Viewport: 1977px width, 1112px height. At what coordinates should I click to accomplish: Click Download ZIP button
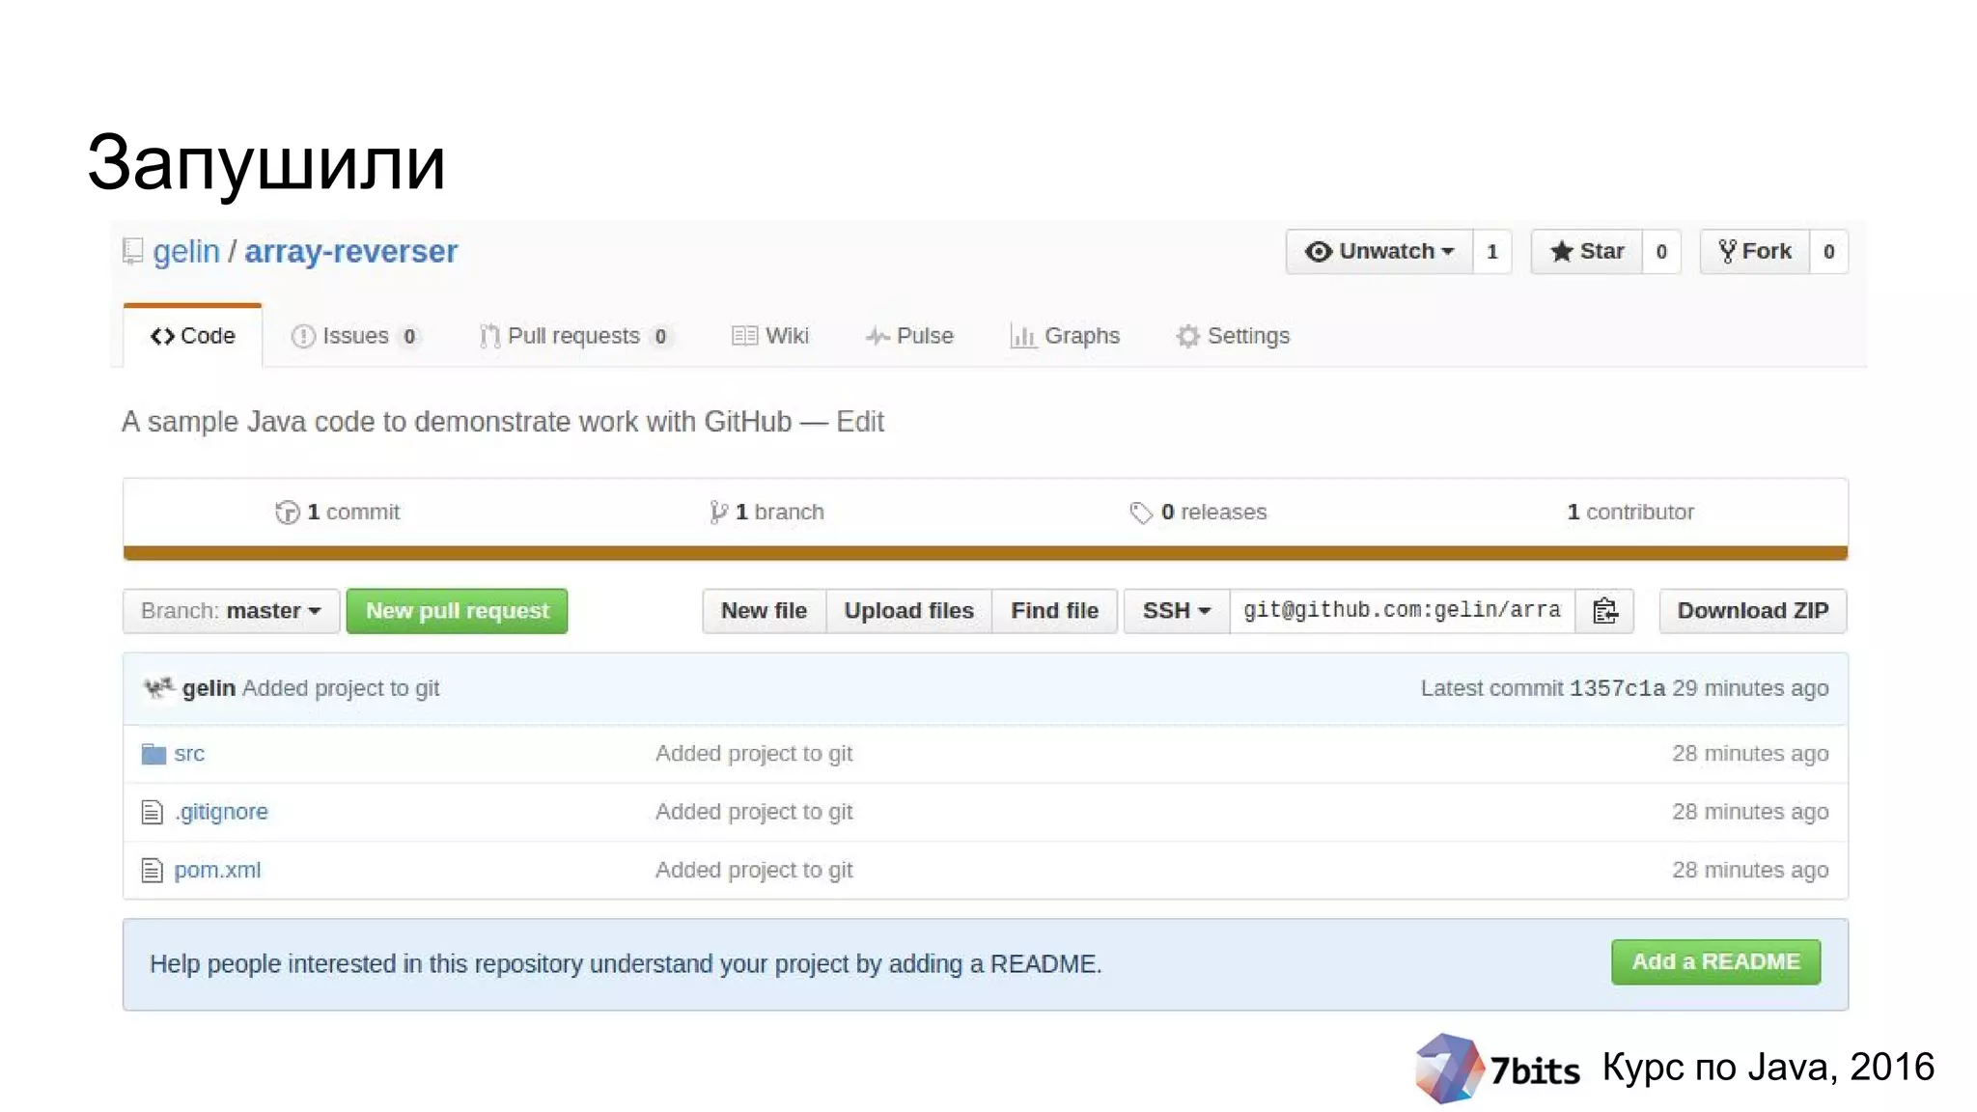coord(1753,611)
